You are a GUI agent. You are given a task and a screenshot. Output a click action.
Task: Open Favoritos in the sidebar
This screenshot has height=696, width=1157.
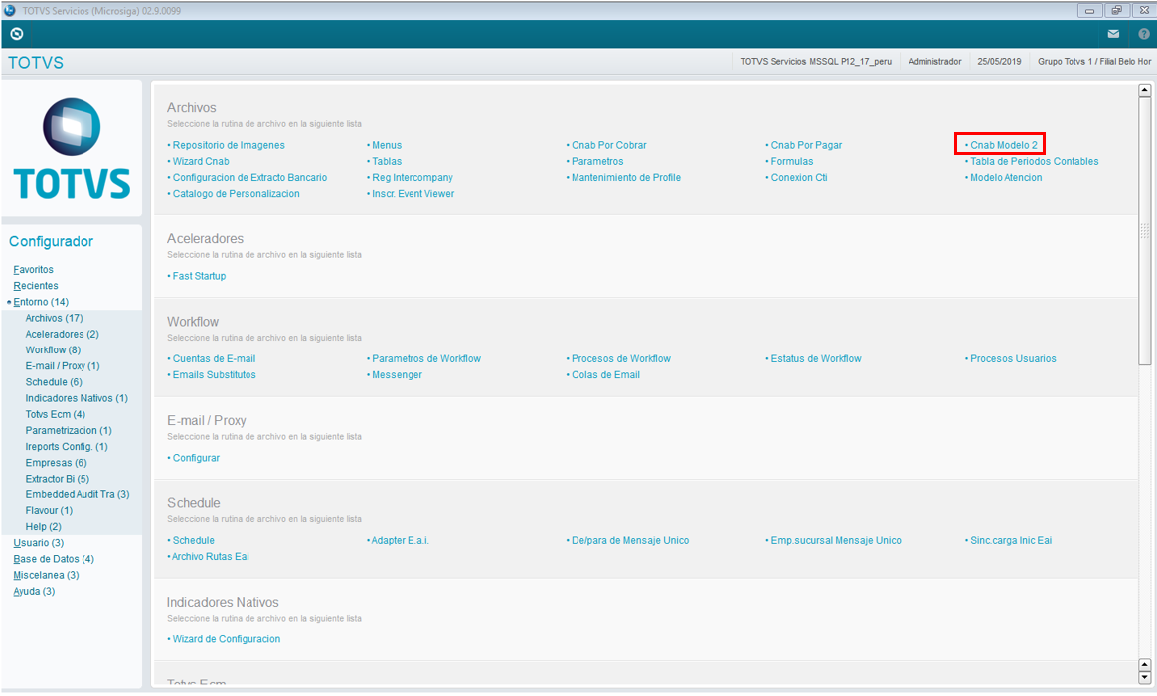coord(33,270)
